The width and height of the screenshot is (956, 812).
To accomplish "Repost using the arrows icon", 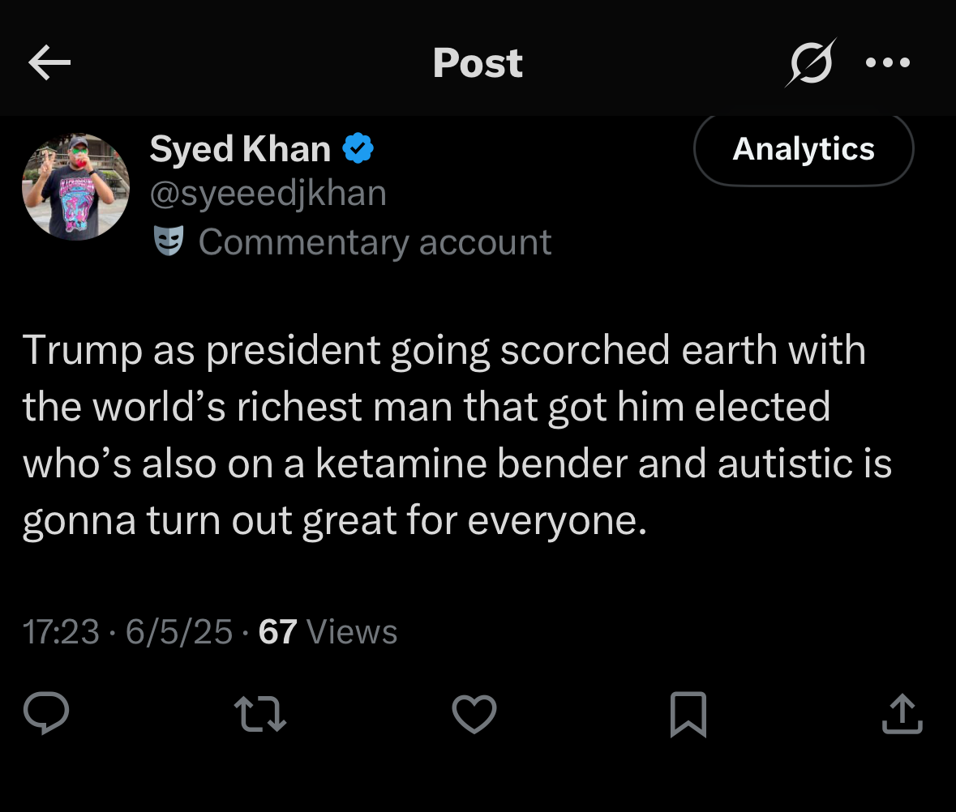I will click(x=259, y=714).
